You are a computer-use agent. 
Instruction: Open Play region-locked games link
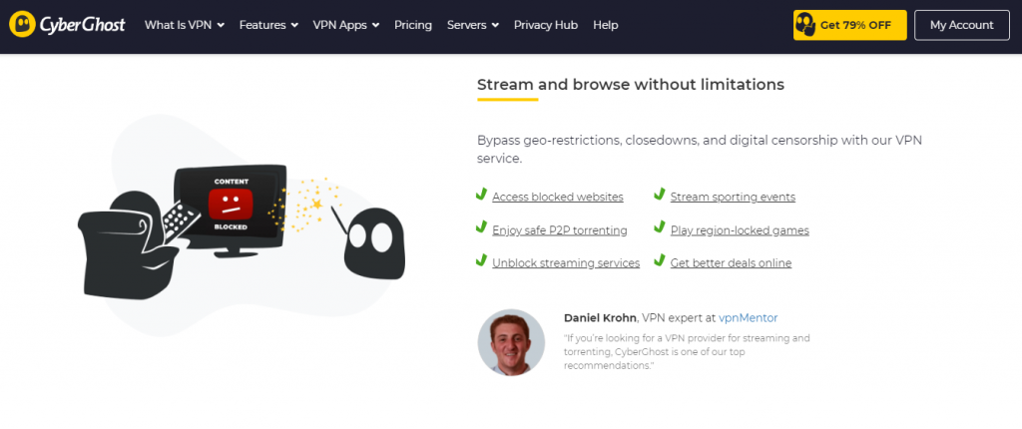coord(740,230)
